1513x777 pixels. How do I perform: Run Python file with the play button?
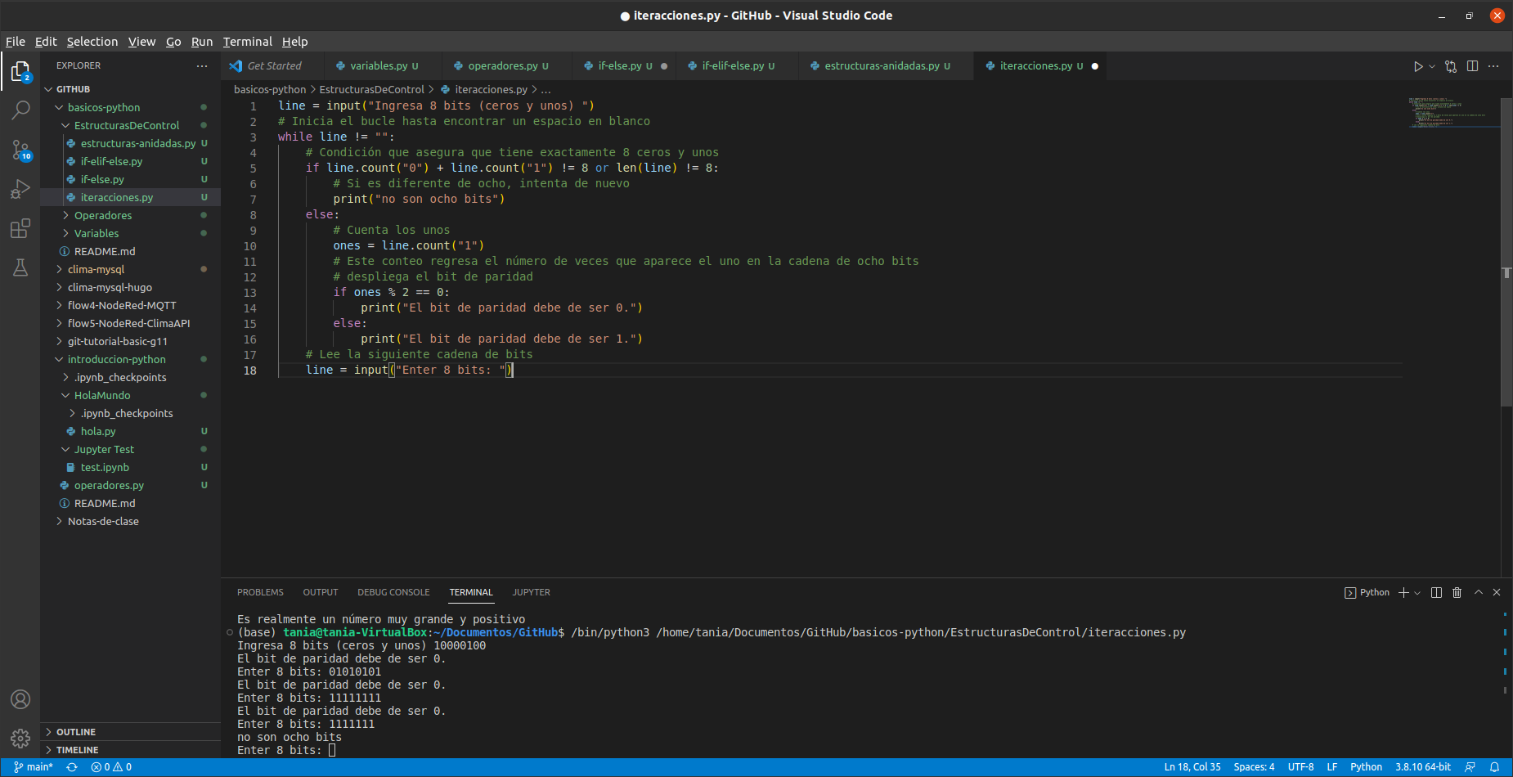[x=1418, y=66]
